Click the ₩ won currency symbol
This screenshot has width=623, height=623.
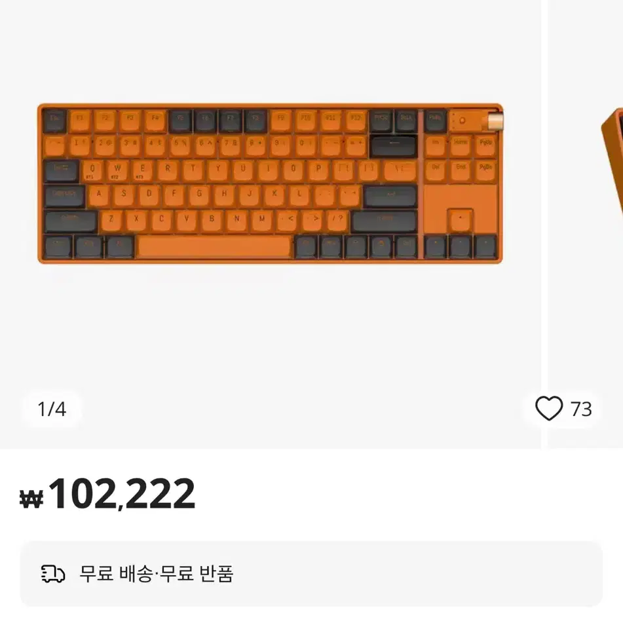[x=31, y=499]
